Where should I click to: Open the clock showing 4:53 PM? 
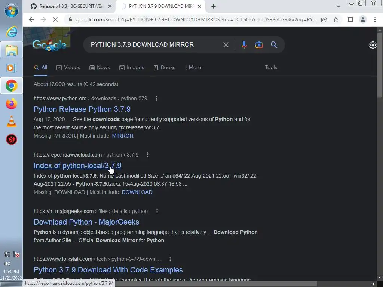11,271
